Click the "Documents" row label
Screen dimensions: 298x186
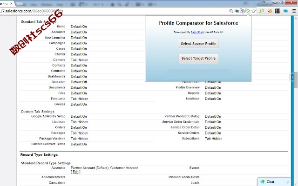[57, 87]
